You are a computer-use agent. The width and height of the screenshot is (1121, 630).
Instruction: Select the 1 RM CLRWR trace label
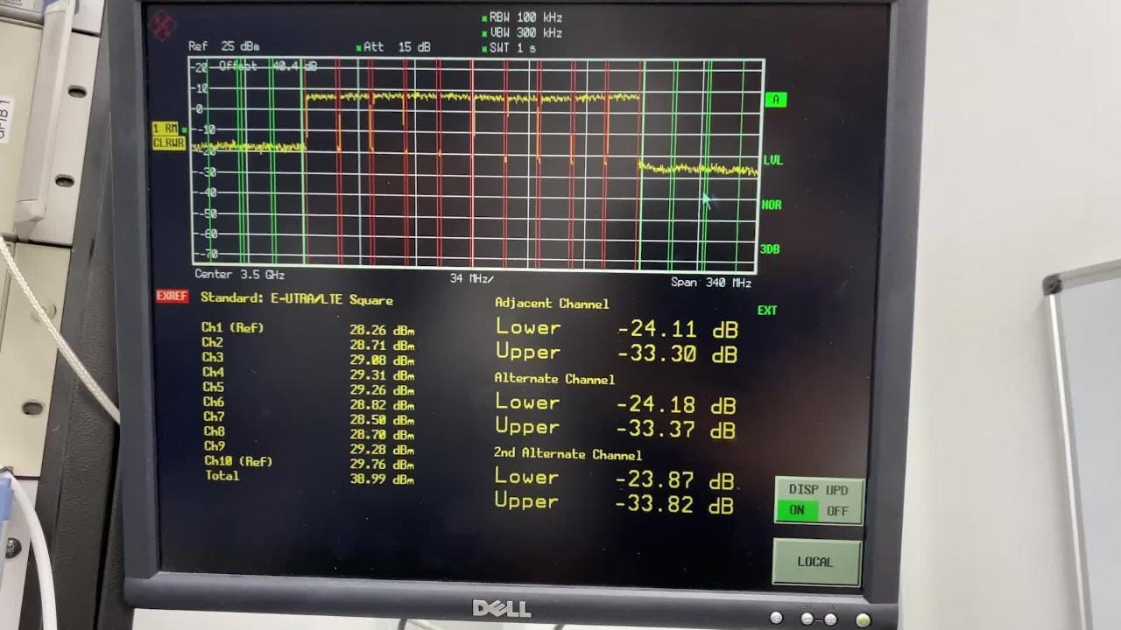click(x=168, y=136)
